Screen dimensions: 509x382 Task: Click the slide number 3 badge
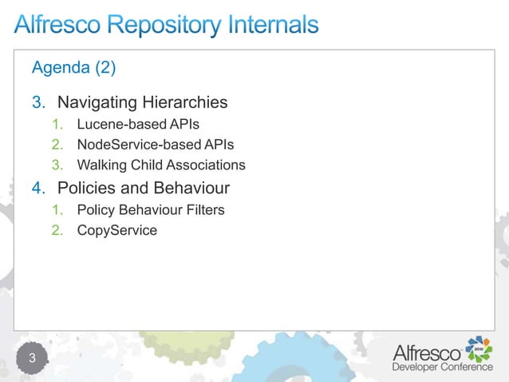tap(32, 358)
